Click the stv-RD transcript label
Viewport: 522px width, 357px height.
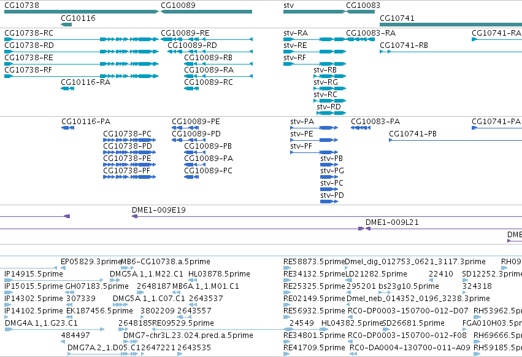[x=329, y=107]
